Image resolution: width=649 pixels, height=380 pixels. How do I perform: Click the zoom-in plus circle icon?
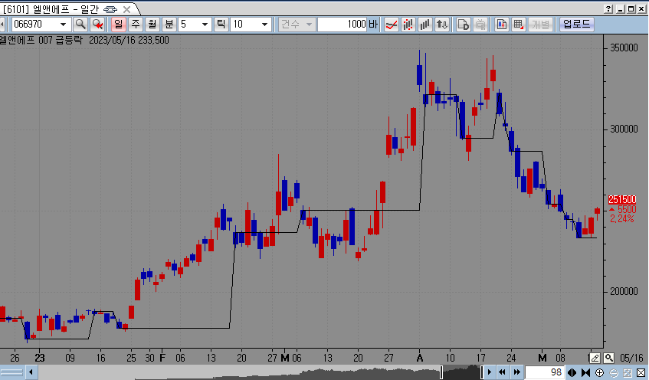[x=598, y=372]
